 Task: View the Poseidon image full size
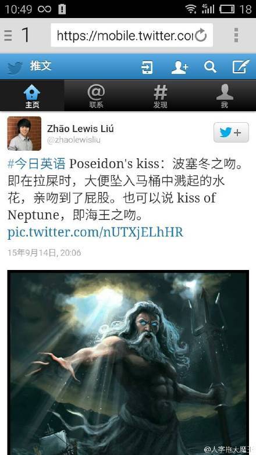click(x=128, y=362)
